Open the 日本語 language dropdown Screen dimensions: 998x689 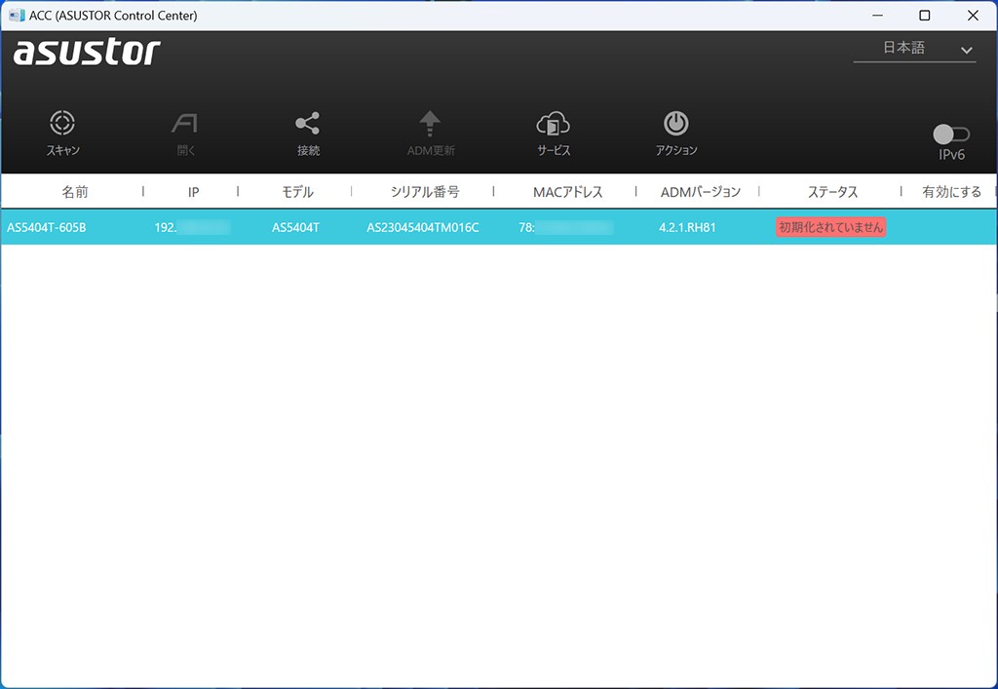click(x=914, y=49)
